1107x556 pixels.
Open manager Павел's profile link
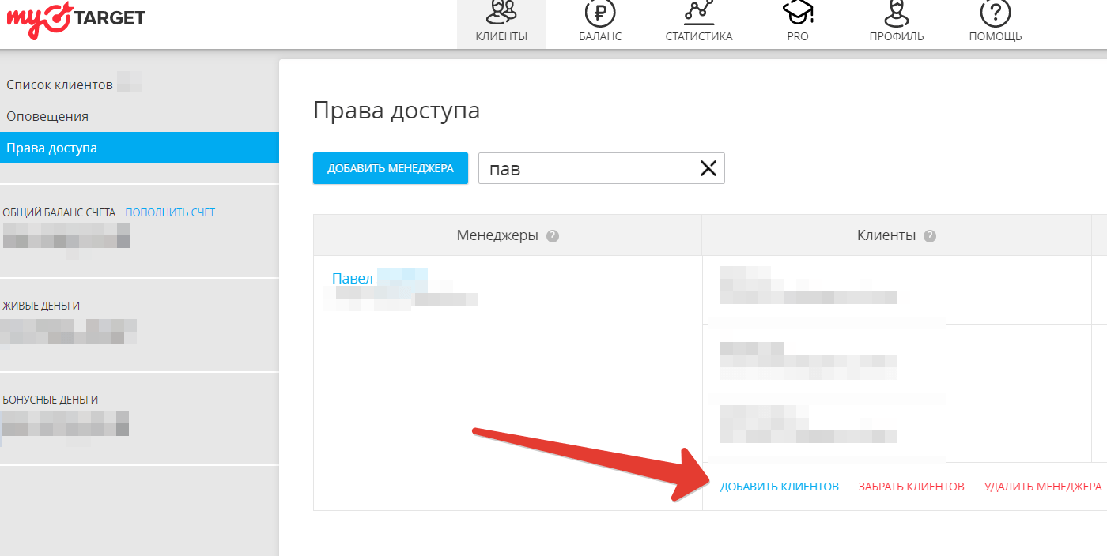[x=353, y=279]
